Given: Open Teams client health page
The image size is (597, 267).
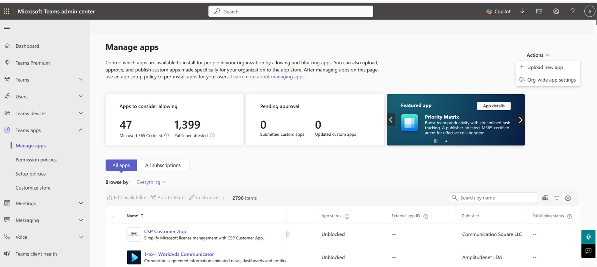Looking at the screenshot, I should 36,254.
